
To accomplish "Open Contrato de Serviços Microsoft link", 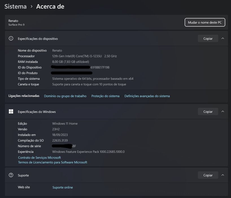I will pyautogui.click(x=40, y=158).
